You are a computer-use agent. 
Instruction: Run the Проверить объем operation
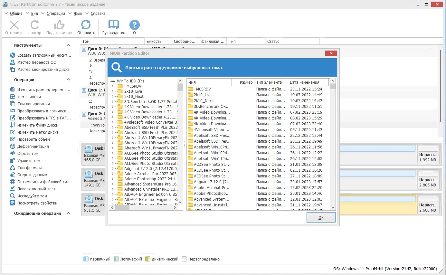click(x=30, y=139)
